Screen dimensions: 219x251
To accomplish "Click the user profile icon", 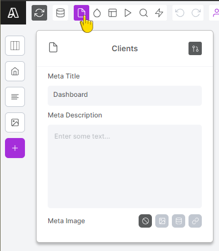I will pos(215,13).
